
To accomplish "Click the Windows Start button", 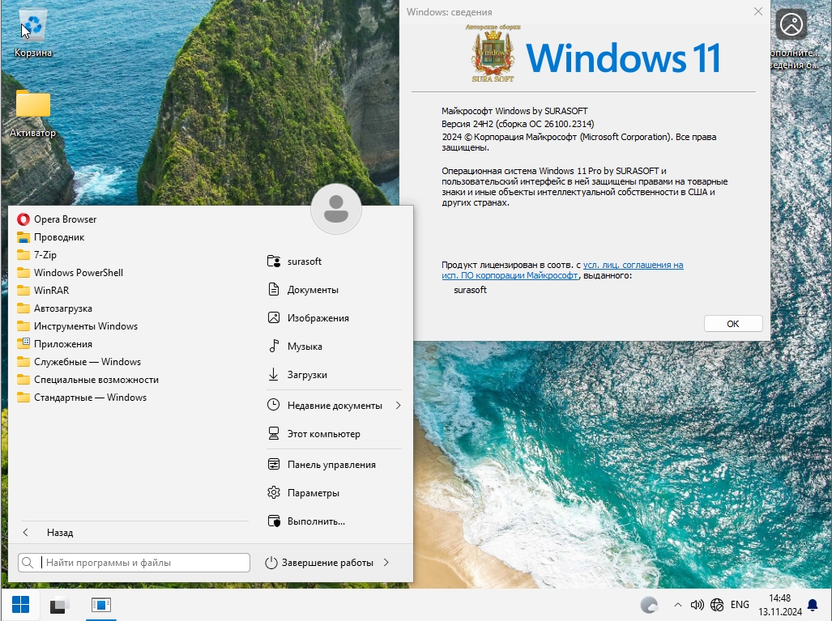I will (x=20, y=605).
